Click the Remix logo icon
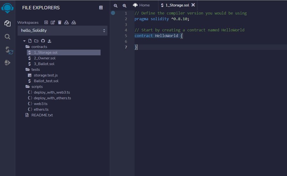Viewport: 287px width, 176px height. pos(7,8)
